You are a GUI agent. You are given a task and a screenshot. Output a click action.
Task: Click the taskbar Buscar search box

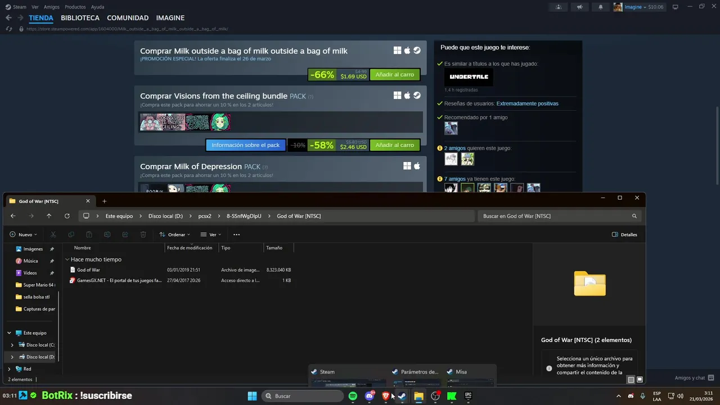[x=302, y=396]
